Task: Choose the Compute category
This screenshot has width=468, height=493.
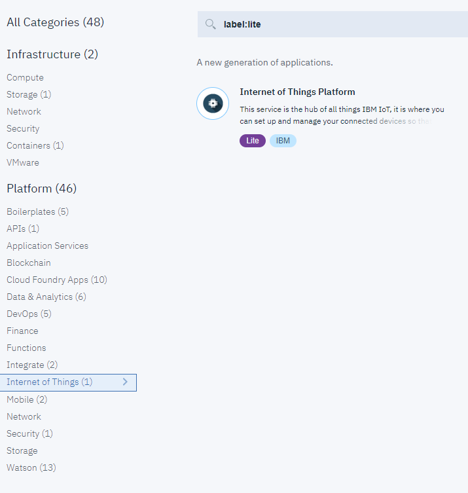Action: [25, 78]
